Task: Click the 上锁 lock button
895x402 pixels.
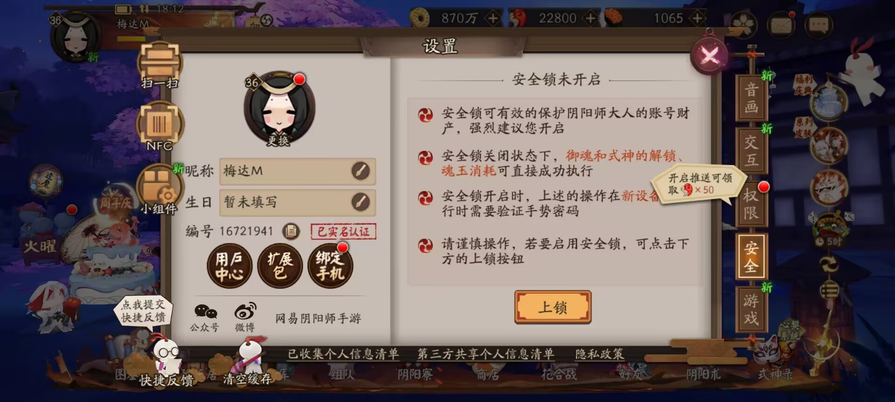Action: click(x=553, y=307)
